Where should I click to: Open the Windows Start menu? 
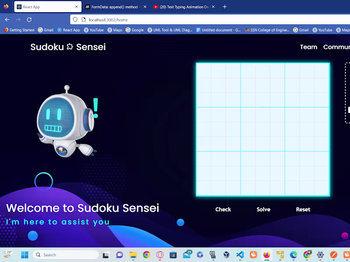click(24, 255)
